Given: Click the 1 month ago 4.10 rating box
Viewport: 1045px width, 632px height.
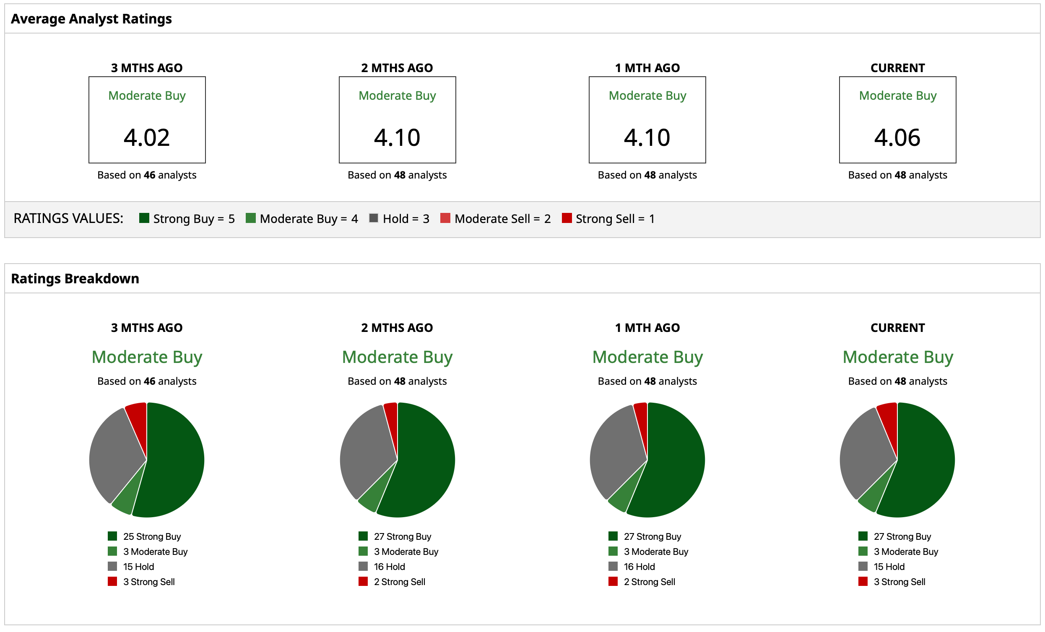Looking at the screenshot, I should [x=647, y=120].
